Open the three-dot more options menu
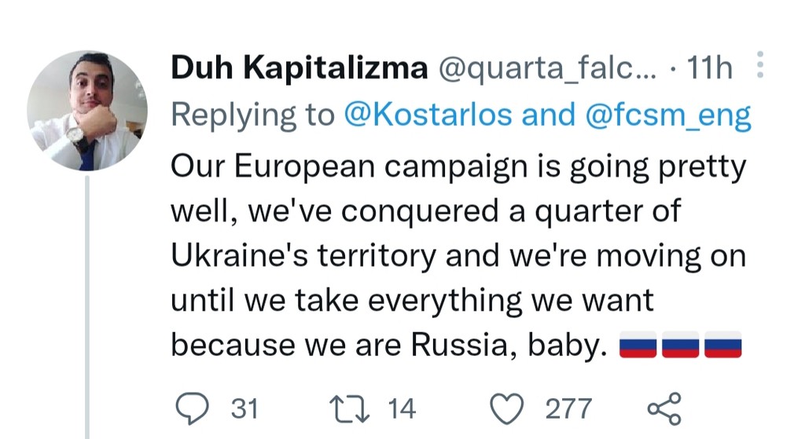Viewport: 805px width, 439px height. 759,66
